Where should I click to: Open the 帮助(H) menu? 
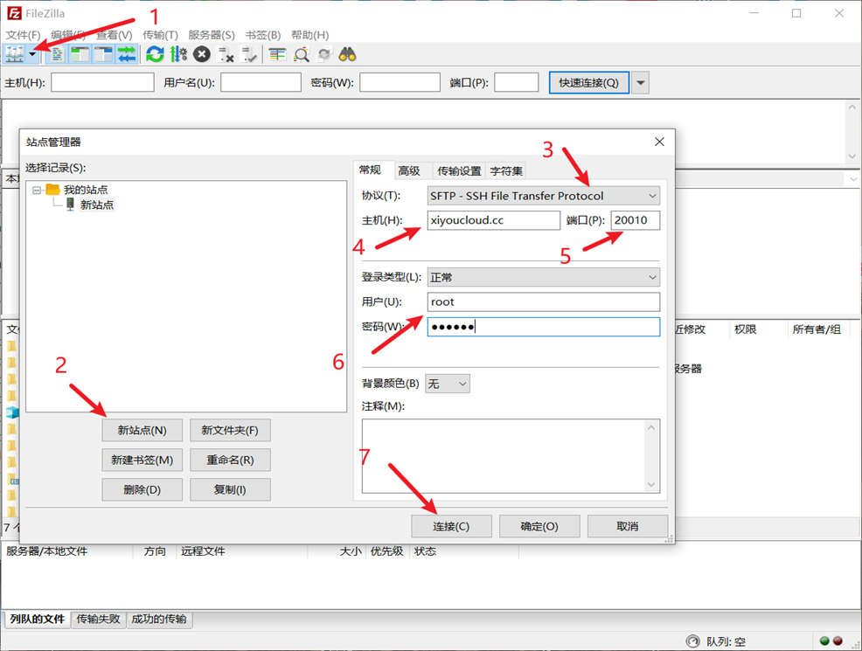click(309, 35)
